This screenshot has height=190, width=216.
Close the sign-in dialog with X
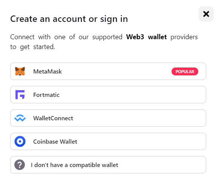[206, 14]
